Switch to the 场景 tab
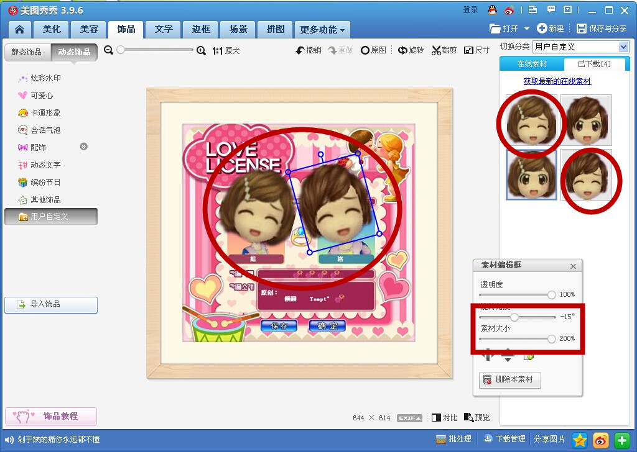 tap(238, 29)
